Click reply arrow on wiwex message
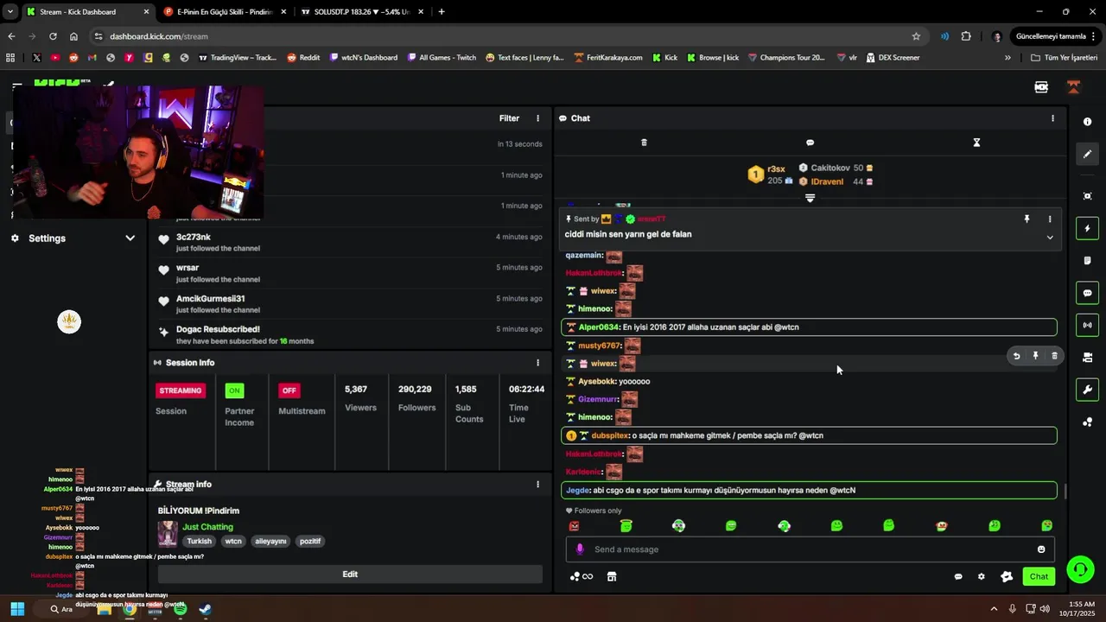1106x622 pixels. 1016,356
